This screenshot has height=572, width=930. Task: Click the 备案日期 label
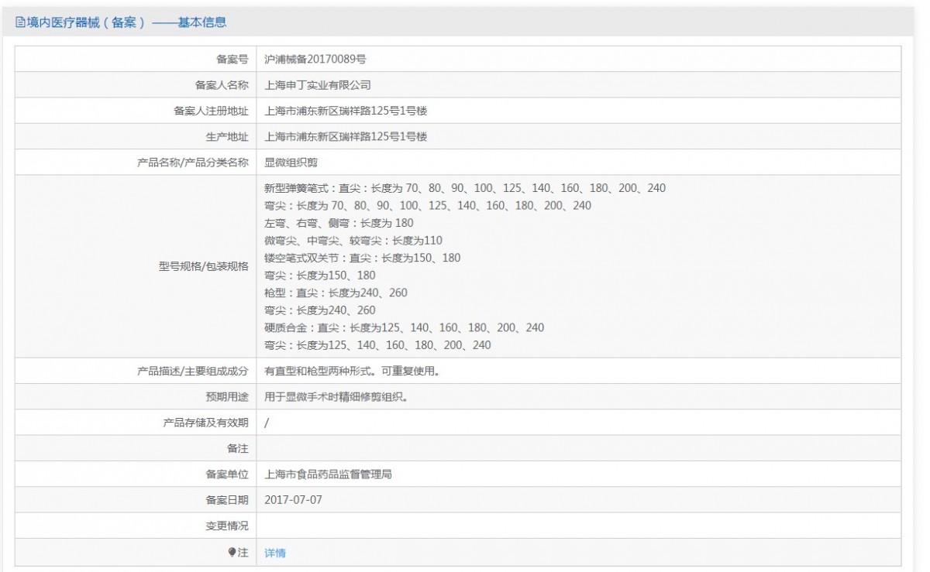tap(227, 500)
